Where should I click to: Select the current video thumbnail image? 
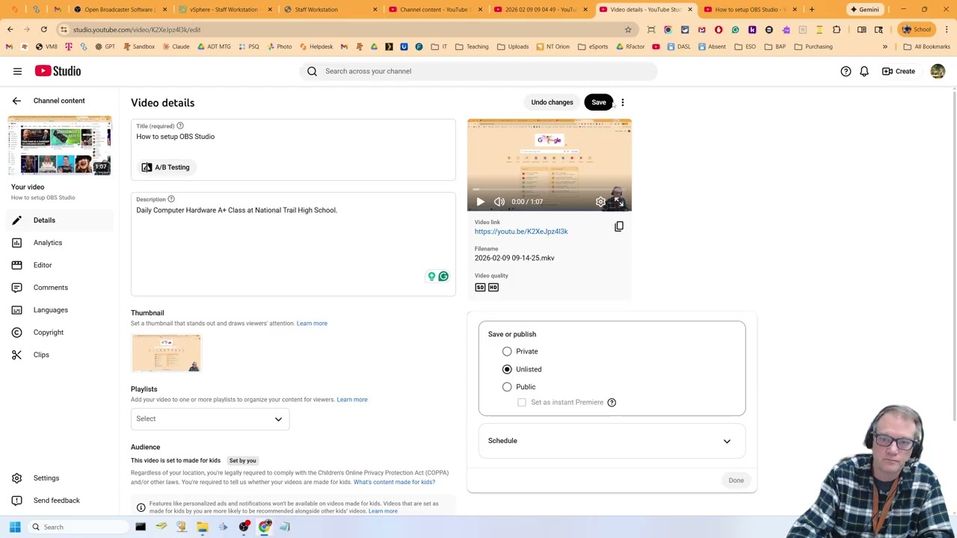click(166, 353)
